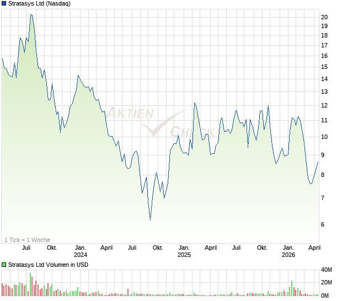Click the 2025 year label on the time axis
The height and width of the screenshot is (301, 342).
(184, 255)
